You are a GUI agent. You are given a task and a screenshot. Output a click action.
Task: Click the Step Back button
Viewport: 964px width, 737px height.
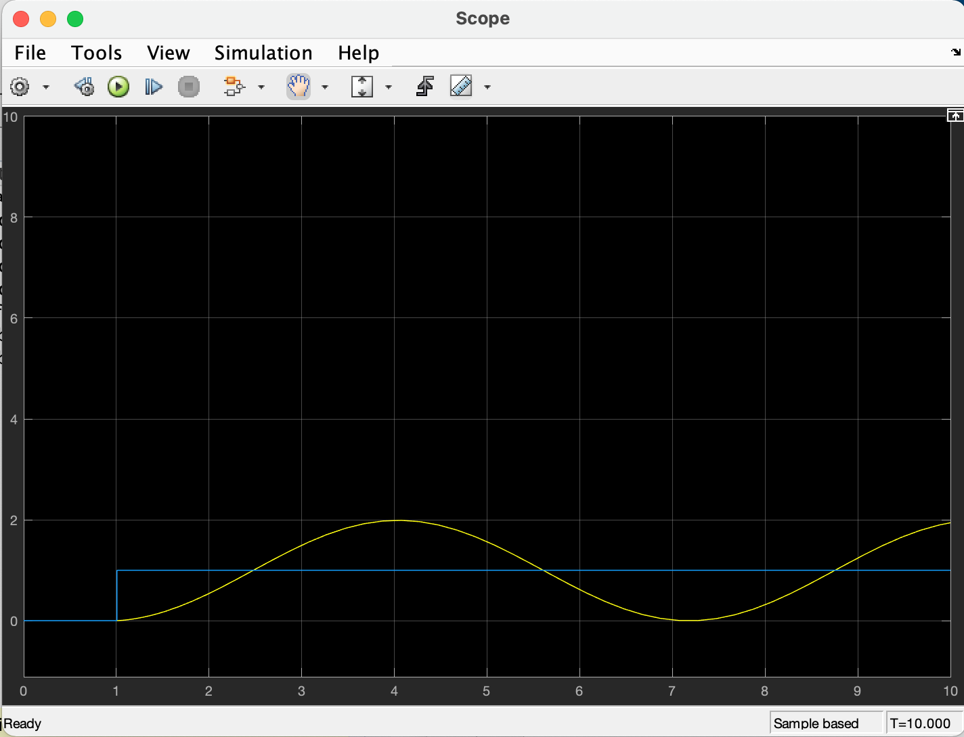85,87
